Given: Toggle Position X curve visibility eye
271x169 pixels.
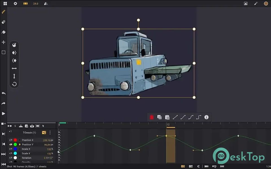Looking at the screenshot, I should point(11,140).
